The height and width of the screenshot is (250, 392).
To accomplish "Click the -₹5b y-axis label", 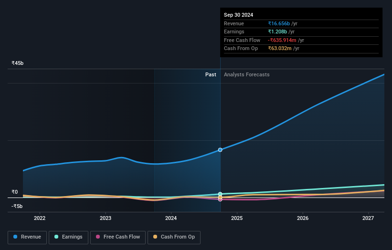I will click(x=17, y=206).
